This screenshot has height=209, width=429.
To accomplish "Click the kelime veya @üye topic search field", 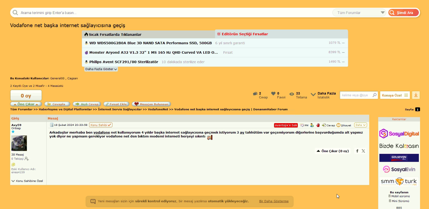I will point(356,95).
